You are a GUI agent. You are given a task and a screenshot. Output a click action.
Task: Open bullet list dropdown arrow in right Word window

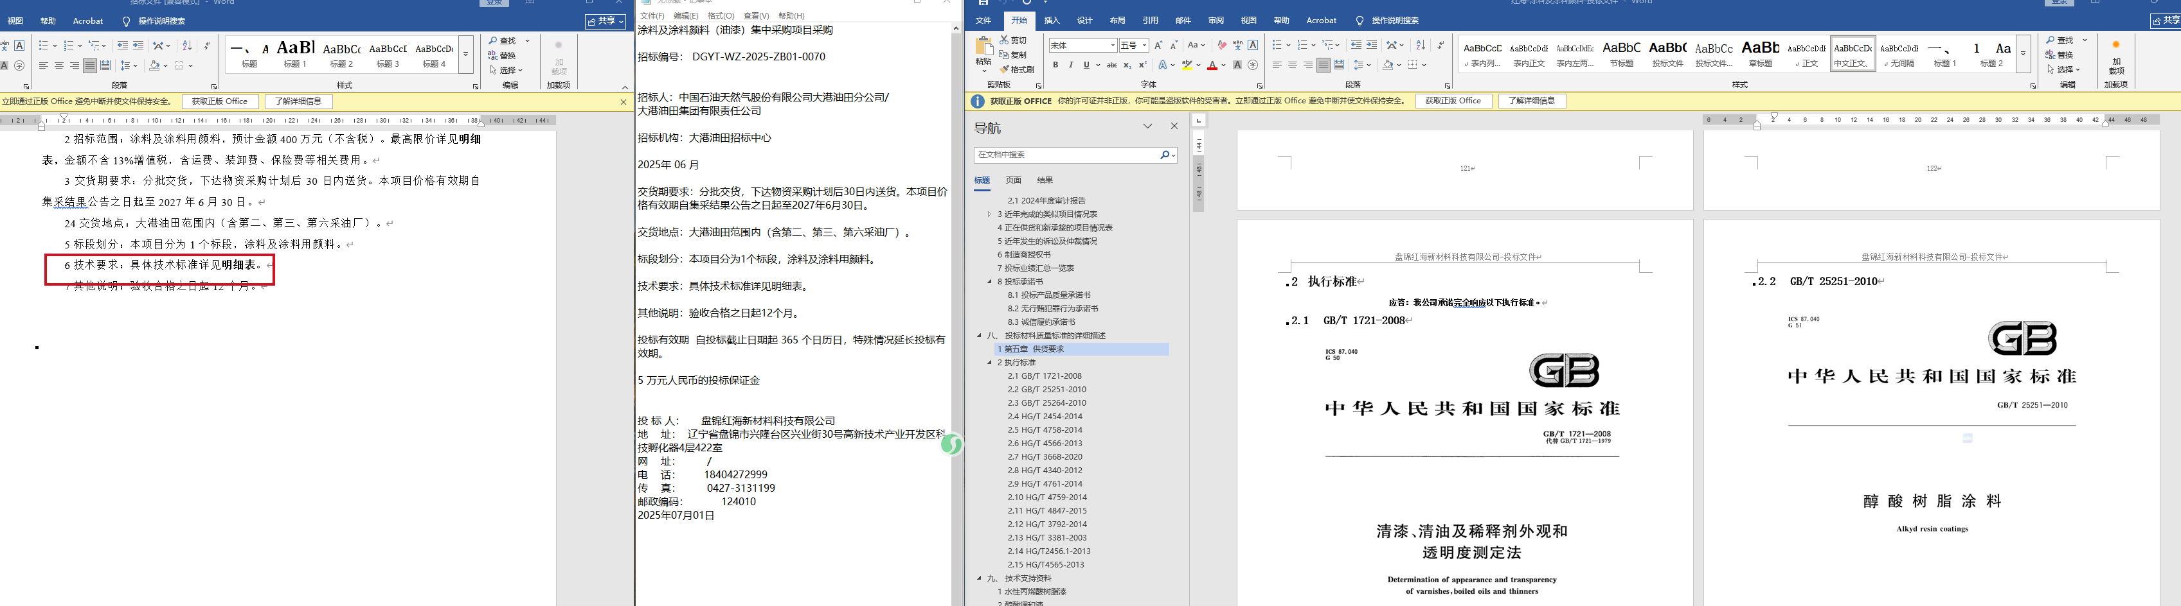click(1288, 45)
